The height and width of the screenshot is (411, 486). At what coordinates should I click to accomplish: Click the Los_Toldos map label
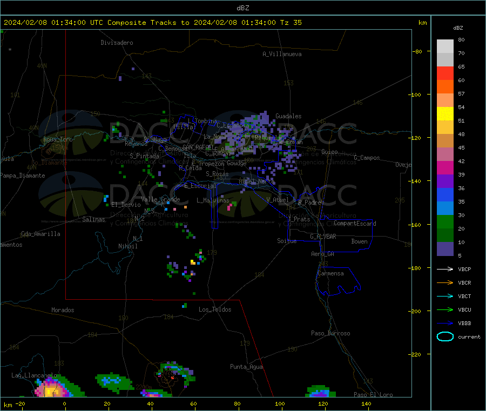[x=215, y=309]
